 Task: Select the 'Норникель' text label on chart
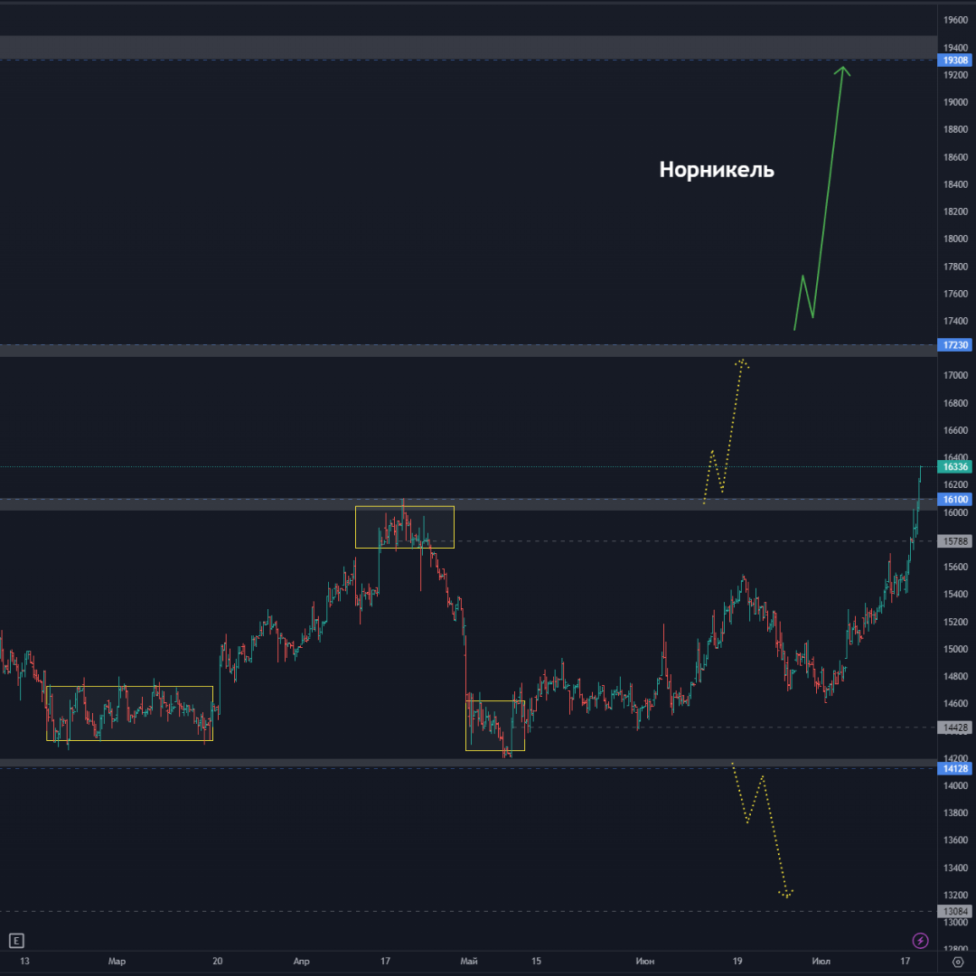tap(717, 169)
